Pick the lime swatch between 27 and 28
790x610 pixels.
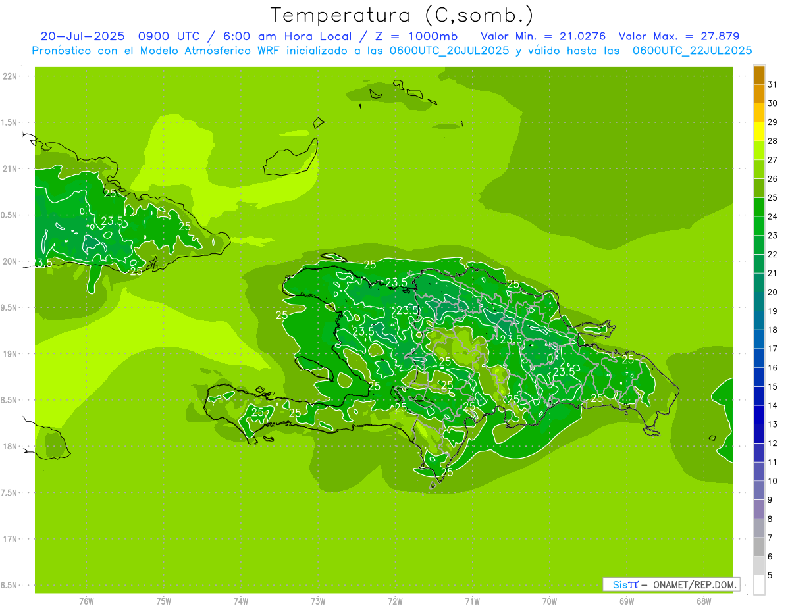click(x=759, y=151)
